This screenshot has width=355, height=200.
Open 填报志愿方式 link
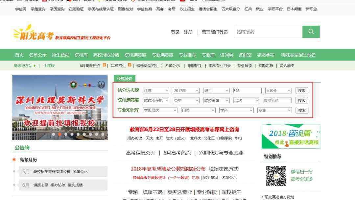(224, 169)
